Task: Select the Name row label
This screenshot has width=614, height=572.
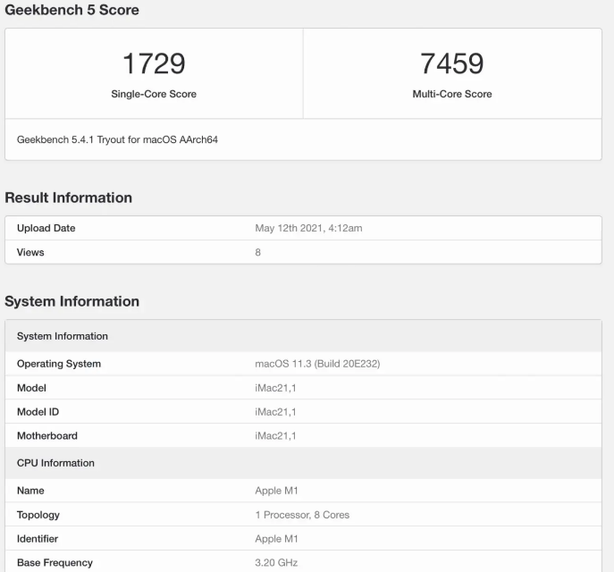Action: (30, 491)
